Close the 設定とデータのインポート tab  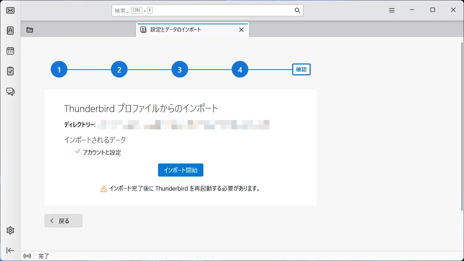point(241,30)
